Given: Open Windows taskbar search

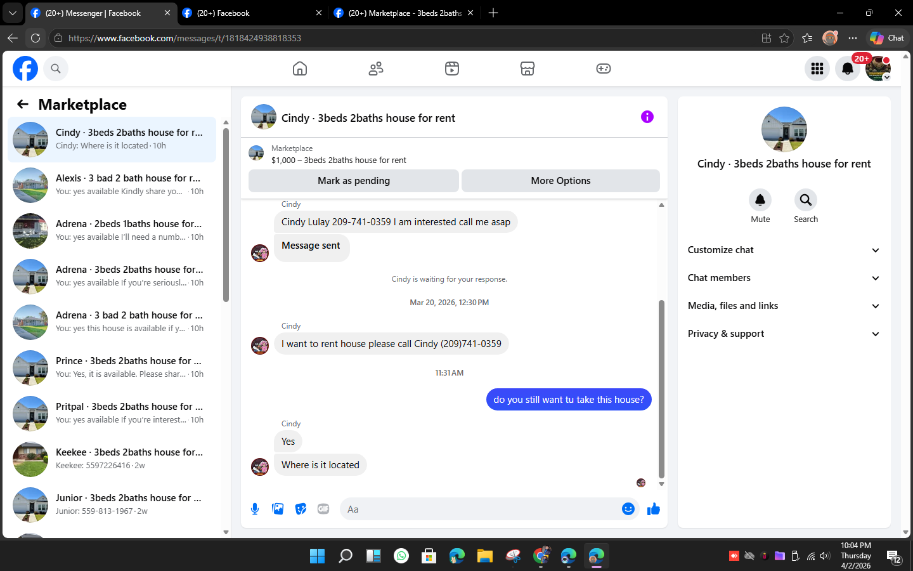Looking at the screenshot, I should pyautogui.click(x=346, y=556).
